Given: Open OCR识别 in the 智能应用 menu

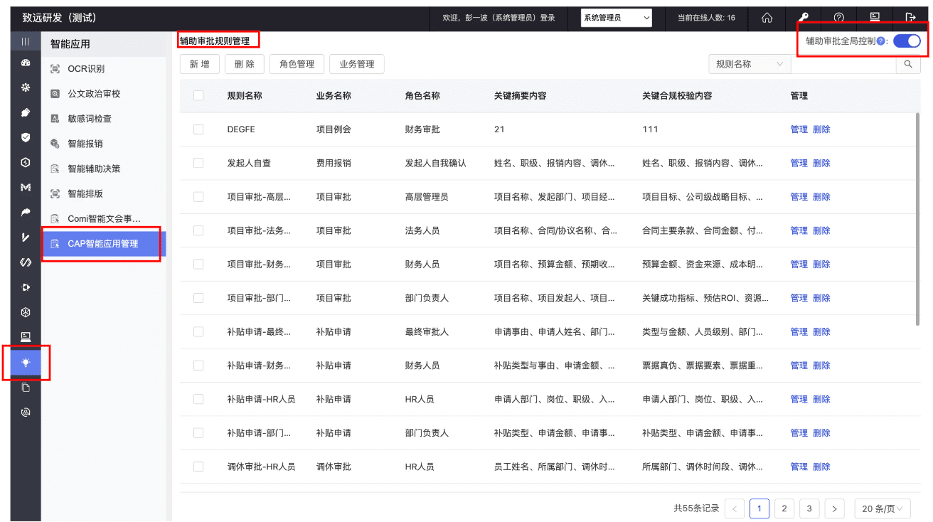Looking at the screenshot, I should pyautogui.click(x=103, y=69).
